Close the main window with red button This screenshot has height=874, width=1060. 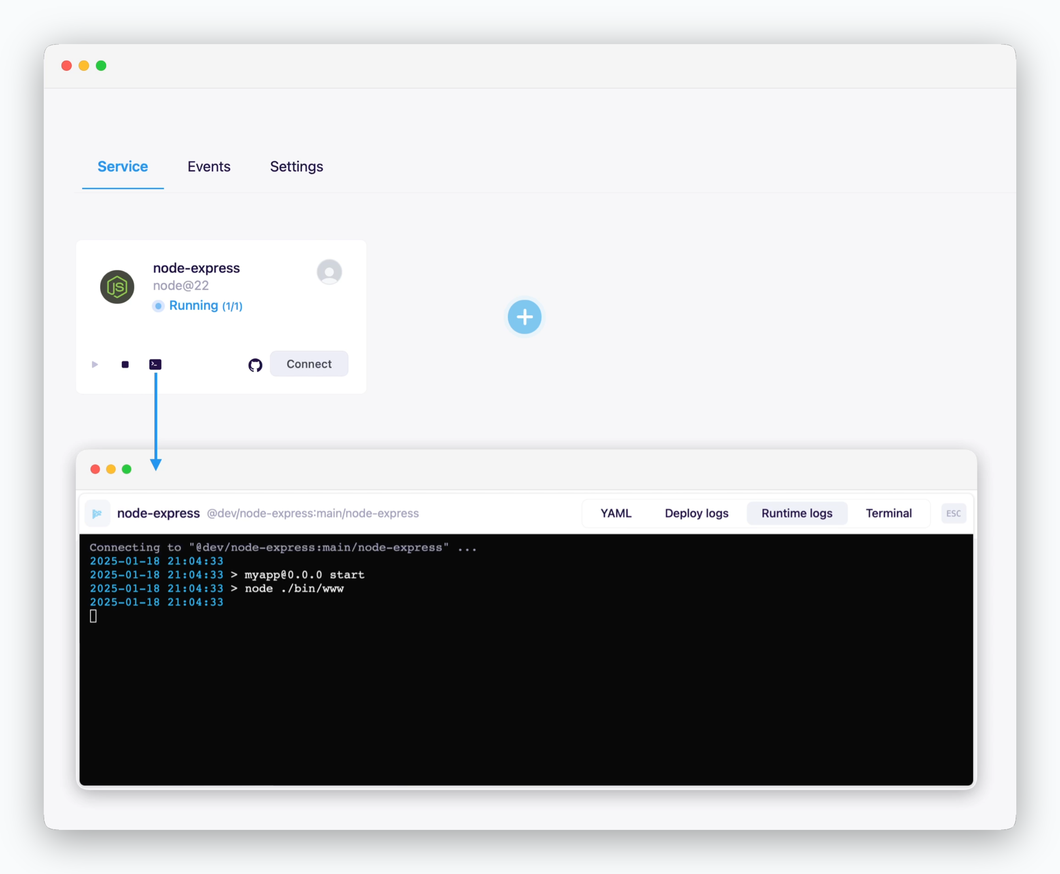(x=66, y=66)
